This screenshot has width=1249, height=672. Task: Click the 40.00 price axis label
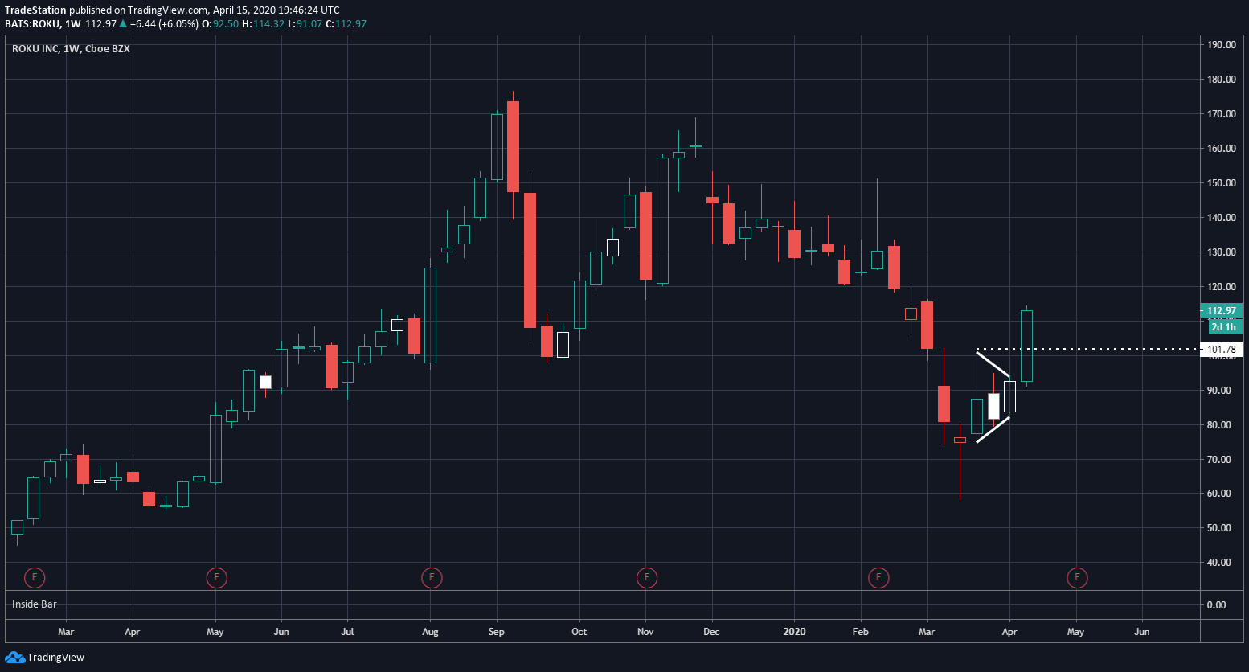coord(1219,563)
